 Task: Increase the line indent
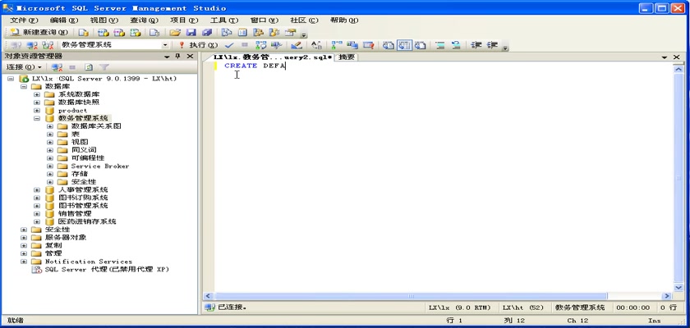[x=492, y=45]
